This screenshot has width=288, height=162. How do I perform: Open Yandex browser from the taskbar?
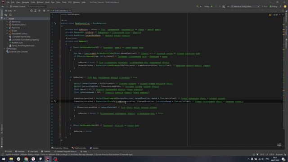point(33,159)
